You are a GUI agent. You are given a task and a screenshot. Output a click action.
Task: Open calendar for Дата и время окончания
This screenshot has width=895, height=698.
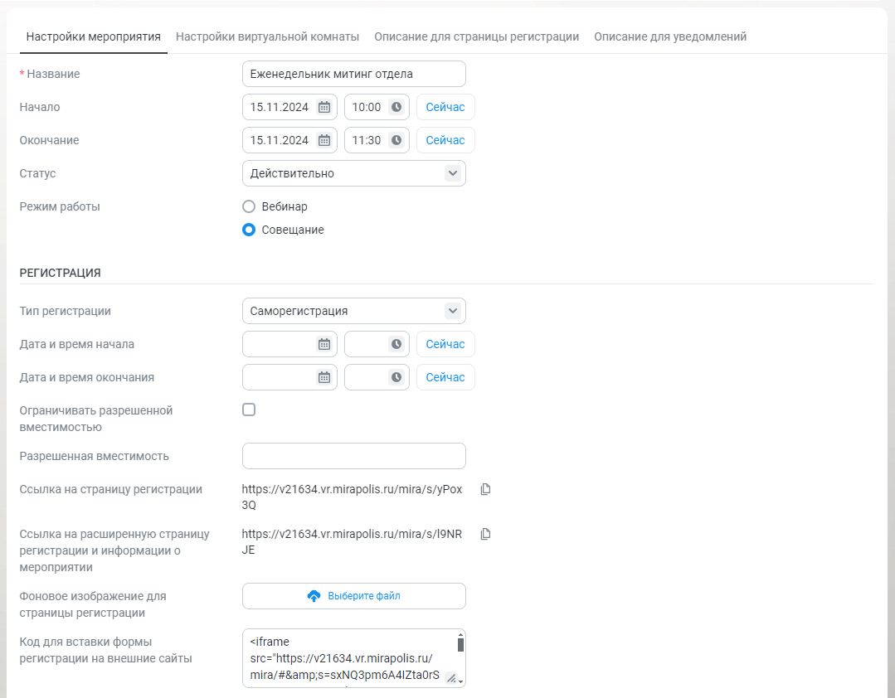(x=324, y=377)
